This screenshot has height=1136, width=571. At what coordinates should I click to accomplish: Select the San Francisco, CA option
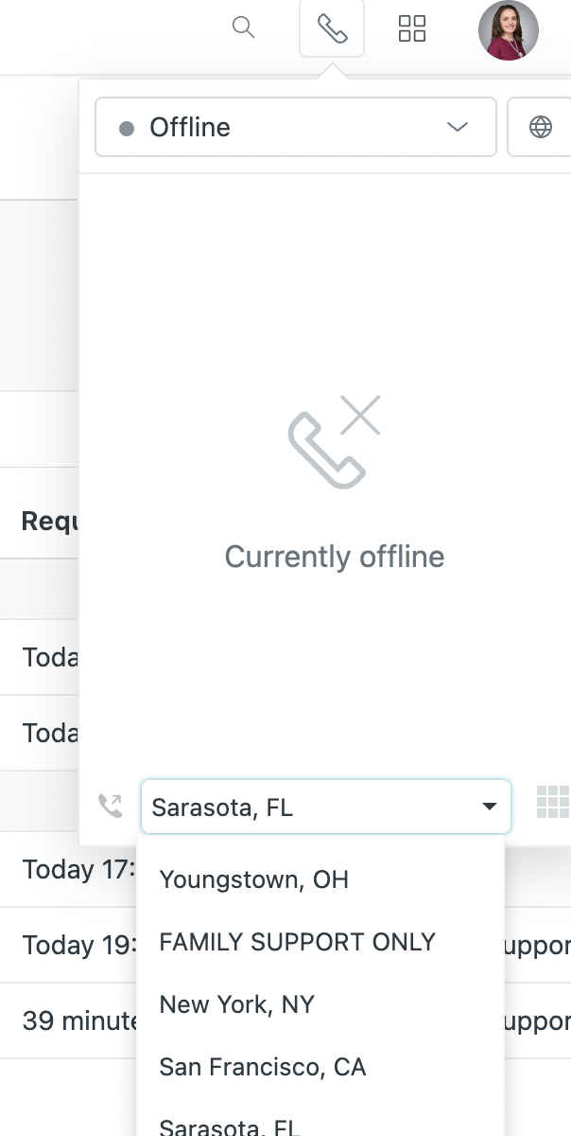pos(262,1067)
